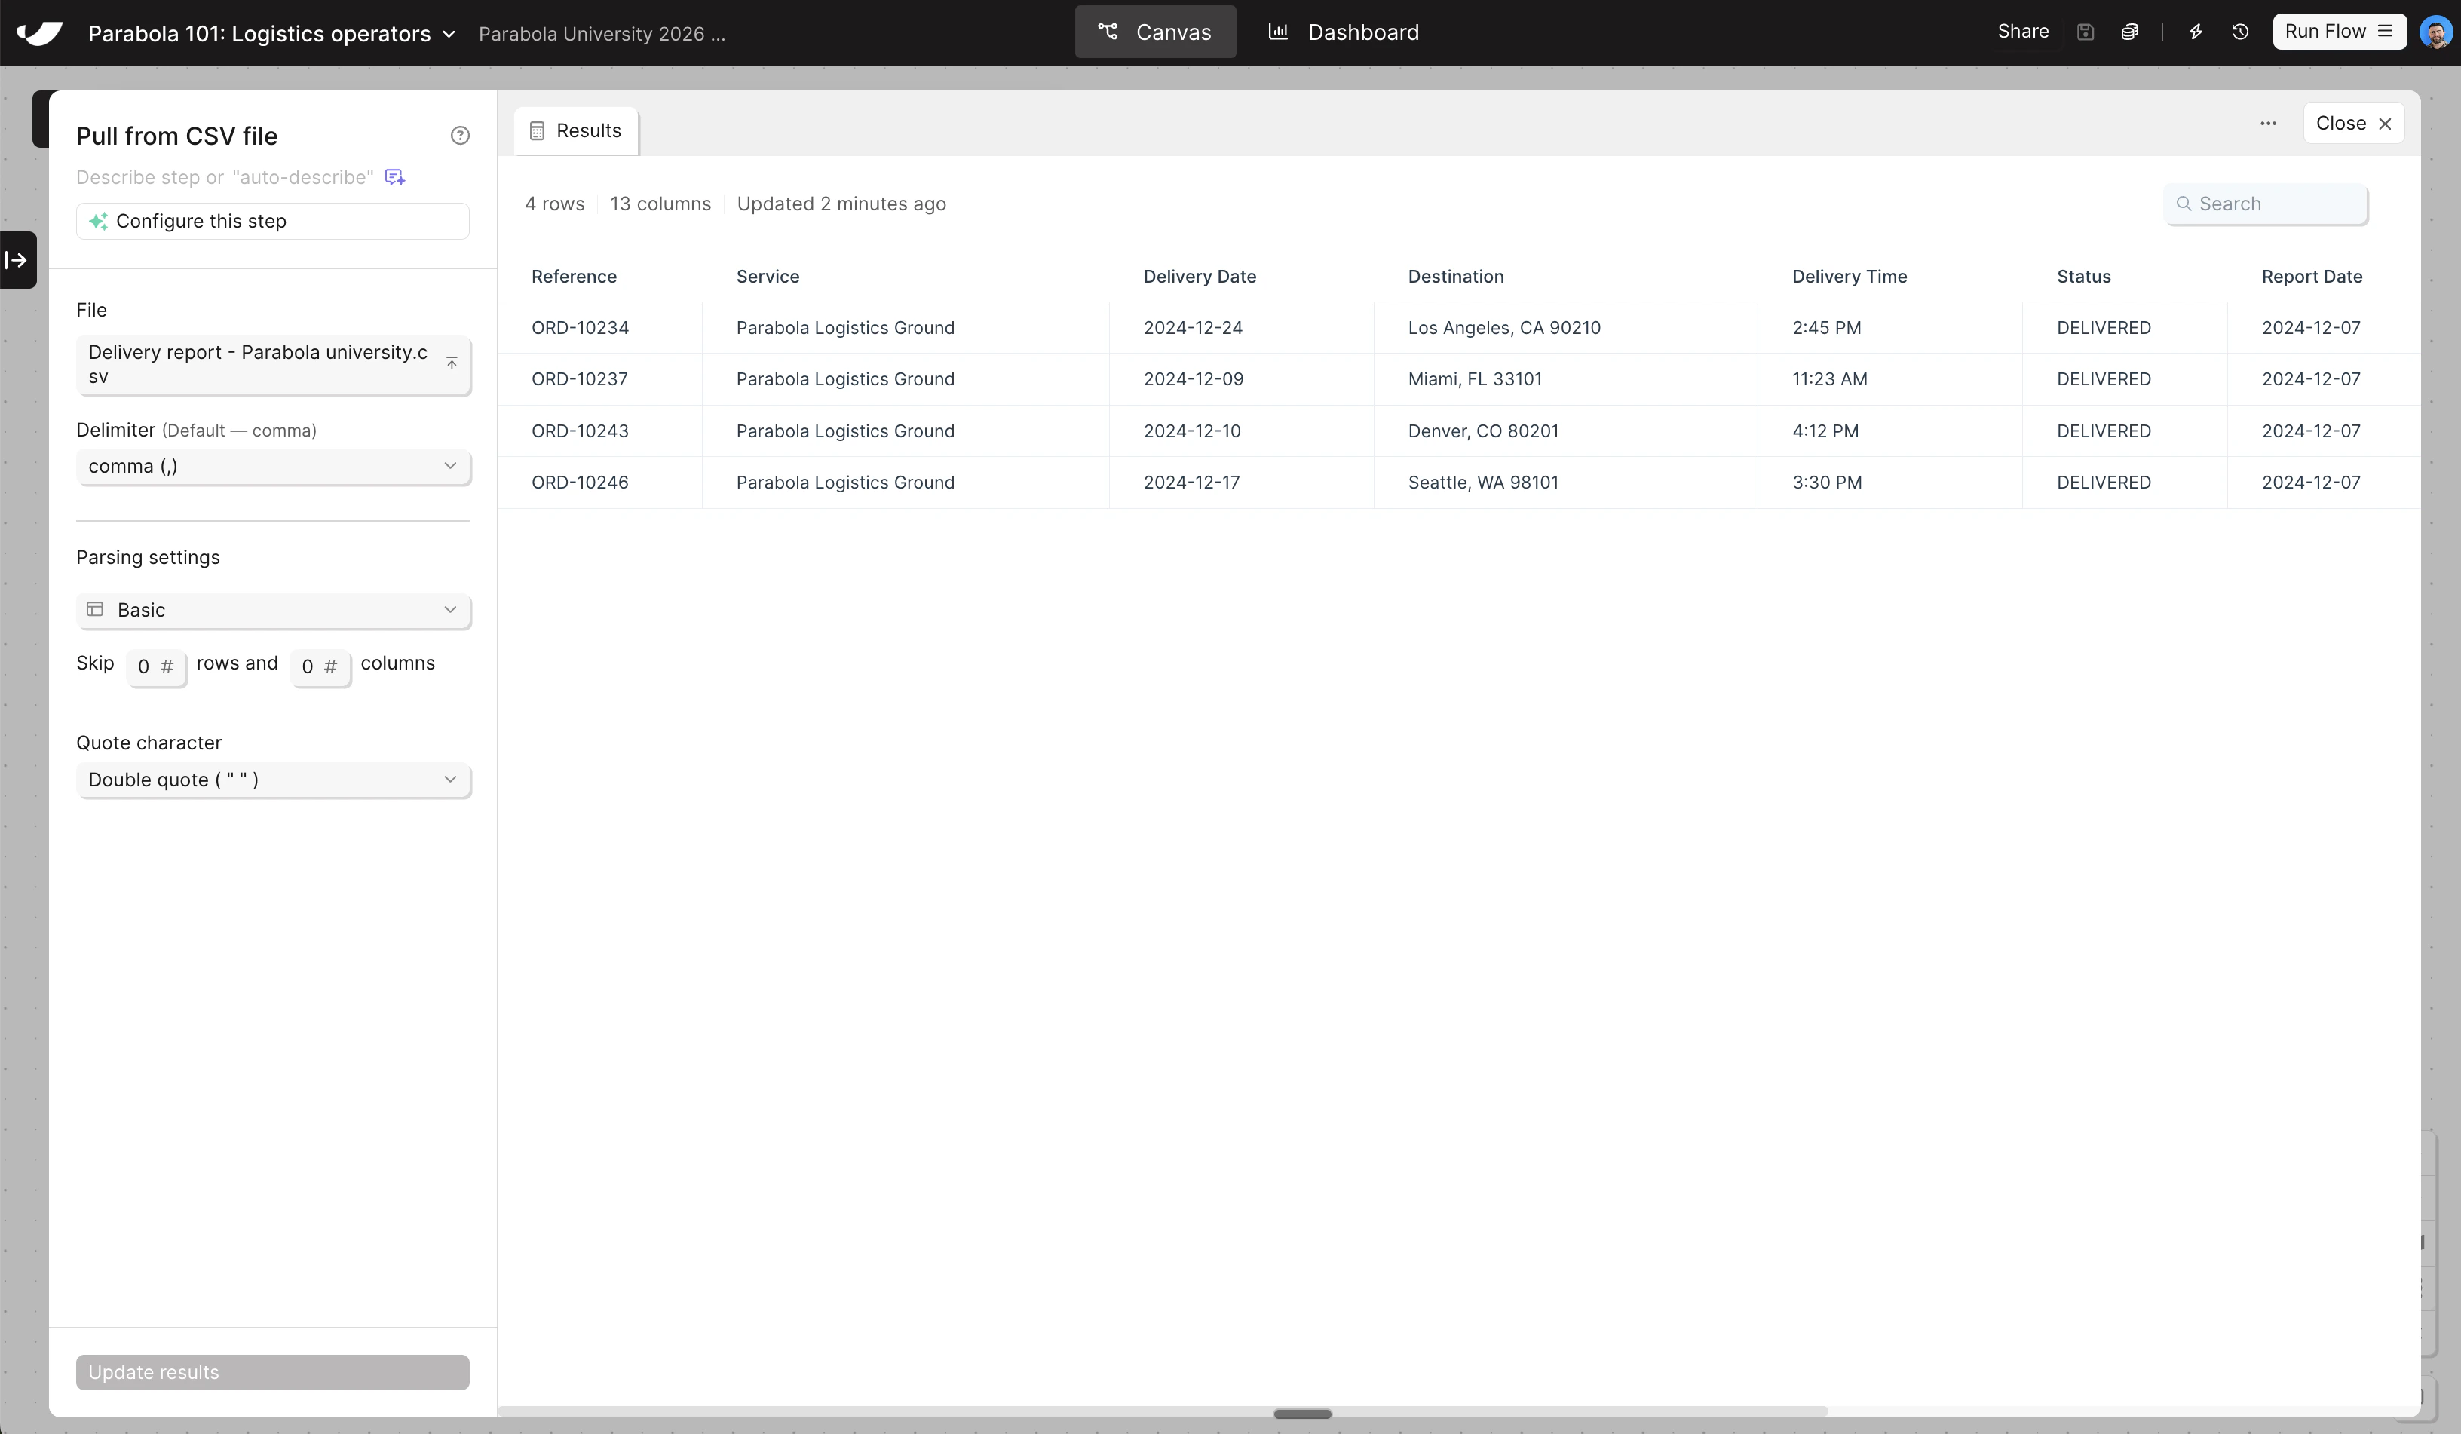Click the Report Date column header

click(2312, 277)
